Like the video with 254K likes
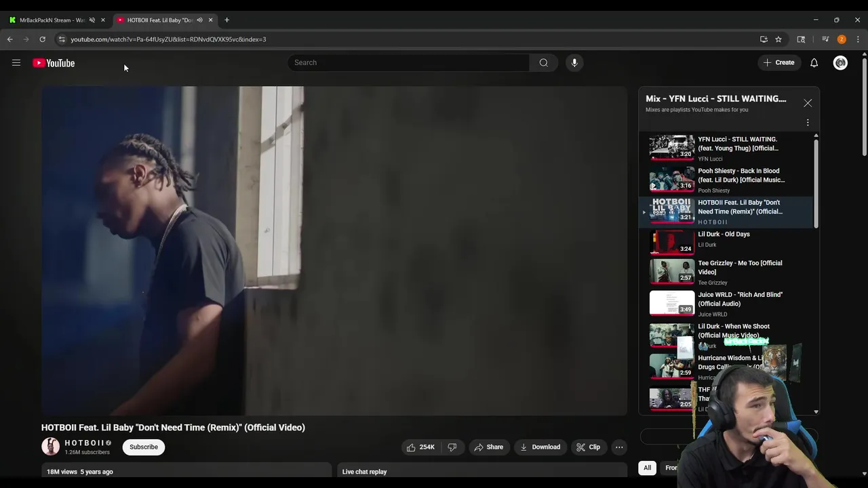This screenshot has width=868, height=488. click(x=420, y=447)
